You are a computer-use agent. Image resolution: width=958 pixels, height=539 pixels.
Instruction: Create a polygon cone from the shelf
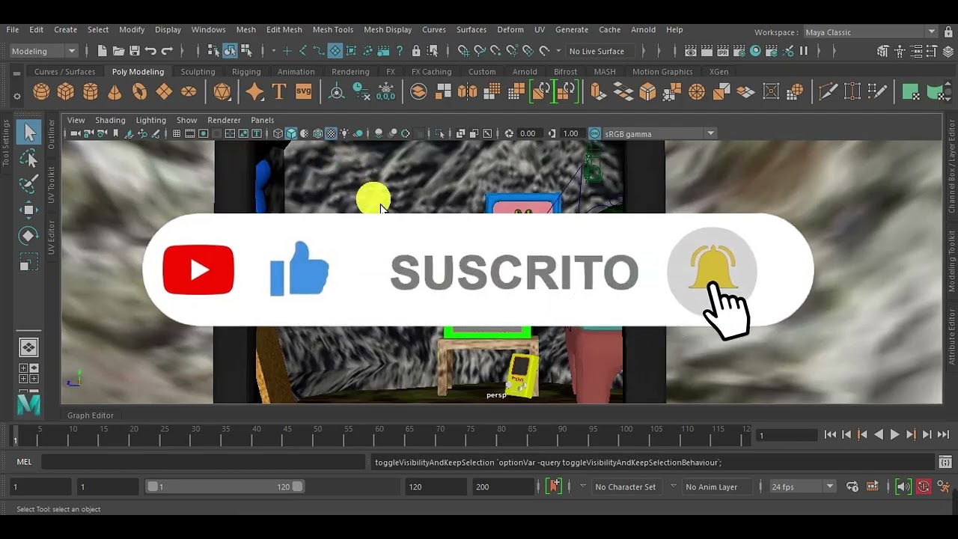point(115,91)
